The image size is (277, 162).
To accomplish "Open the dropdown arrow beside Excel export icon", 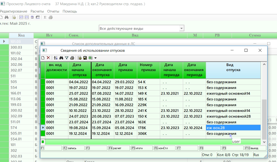I will pos(95,58).
